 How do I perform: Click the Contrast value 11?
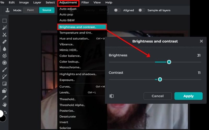(199, 73)
